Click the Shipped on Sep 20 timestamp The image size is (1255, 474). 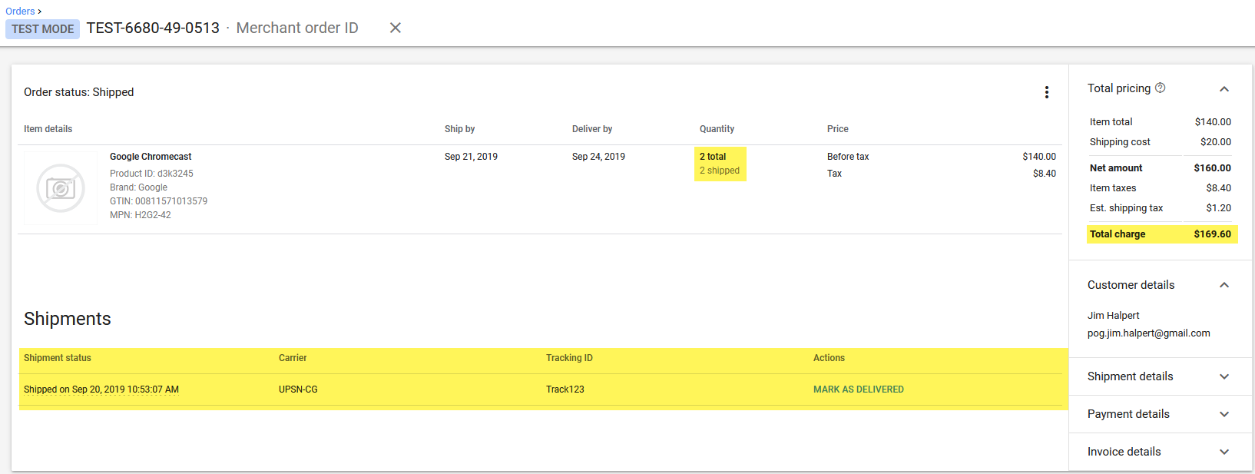click(x=101, y=389)
